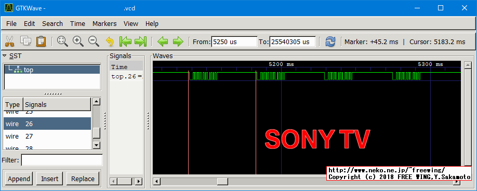Screen dimensions: 477x191
Task: Jump to end time icon
Action: point(140,42)
